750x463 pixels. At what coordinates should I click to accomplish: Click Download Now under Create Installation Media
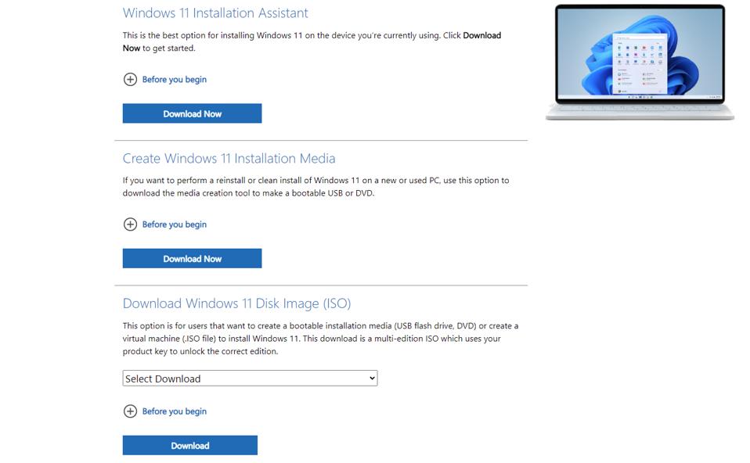pos(192,259)
